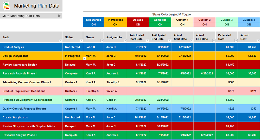The height and width of the screenshot is (140, 260).
Task: Toggle the Not Started ON switch
Action: (93, 24)
